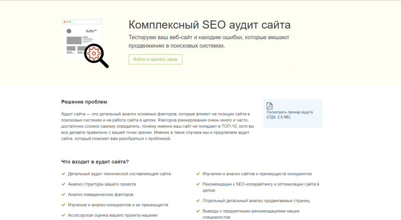Image resolution: width=401 pixels, height=220 pixels.
Task: Click the "Что входит в аудит сайта?" heading
Action: 95,162
